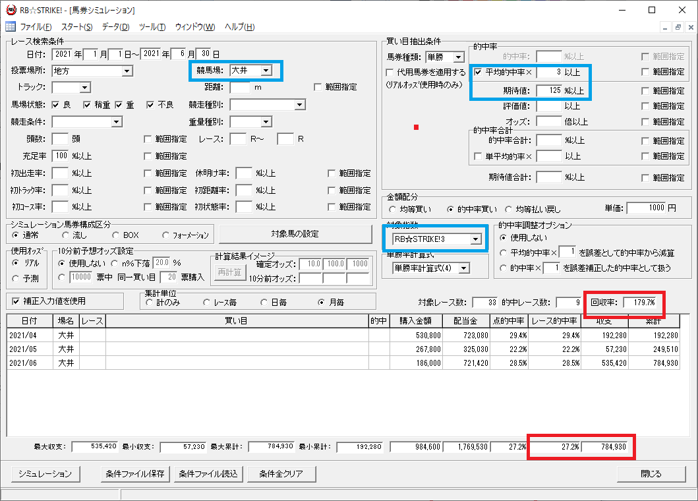
Task: Click the 買い目 column header
Action: click(237, 321)
